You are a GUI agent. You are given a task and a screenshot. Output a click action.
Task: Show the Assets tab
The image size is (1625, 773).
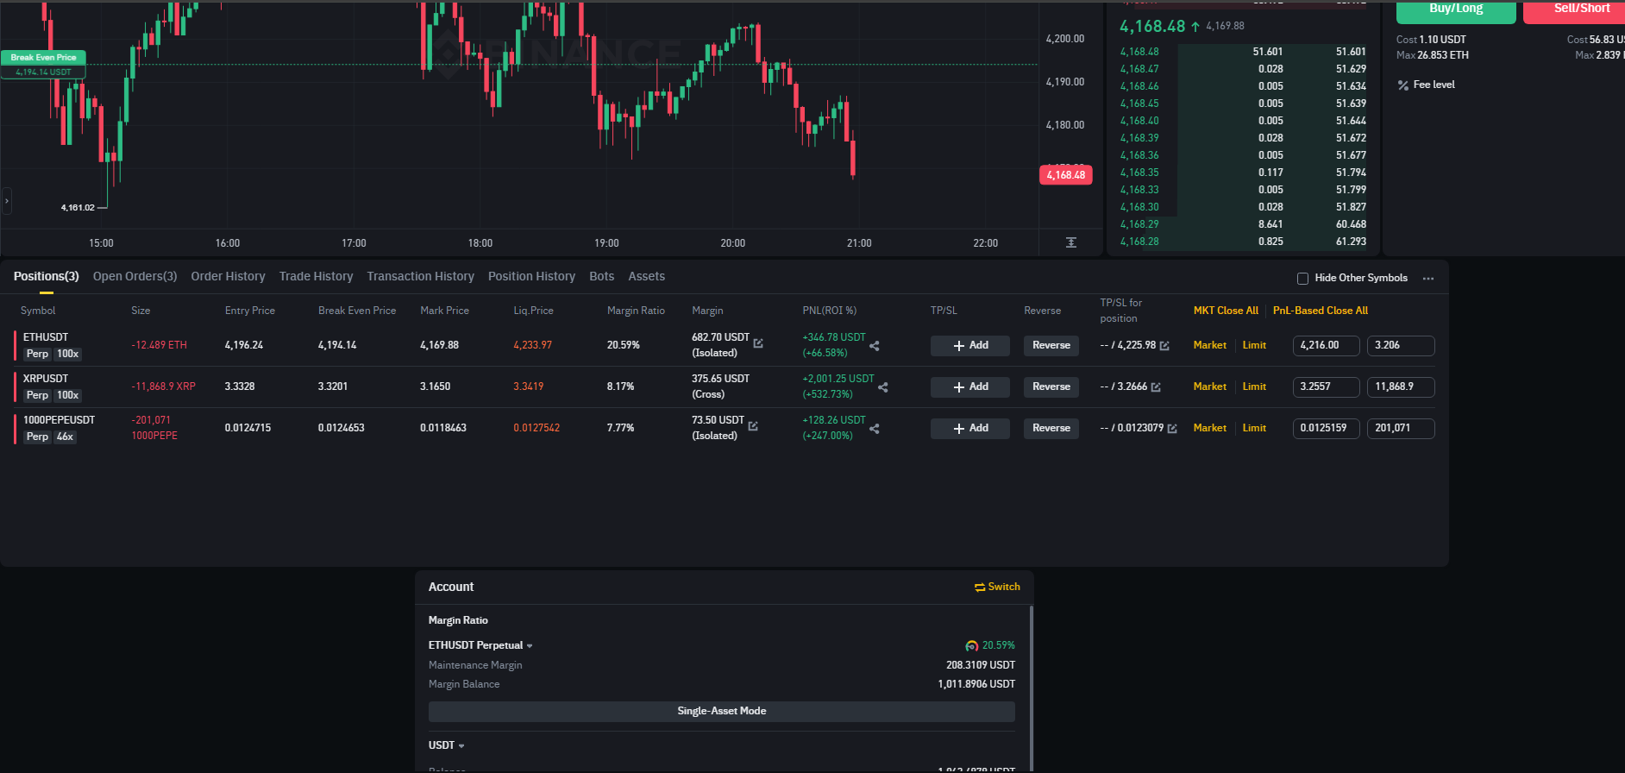click(x=647, y=276)
